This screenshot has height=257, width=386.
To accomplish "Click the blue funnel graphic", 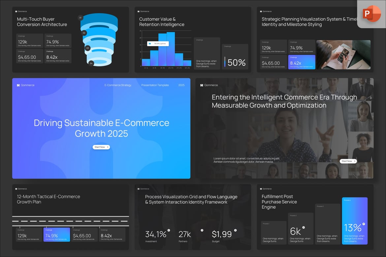I will [99, 40].
